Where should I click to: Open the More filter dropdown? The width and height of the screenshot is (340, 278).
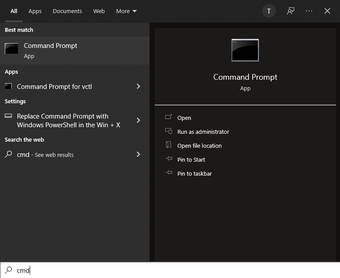(126, 11)
